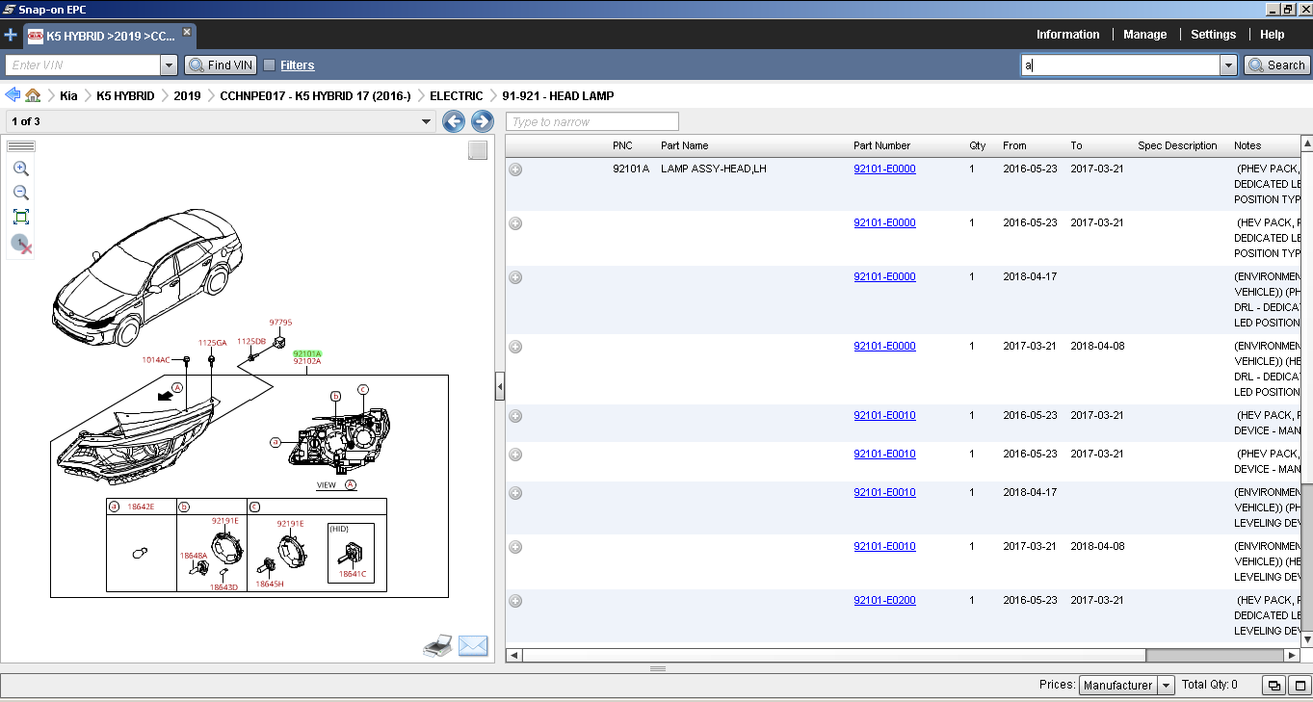The width and height of the screenshot is (1313, 702).
Task: Open the Filters link
Action: tap(298, 65)
